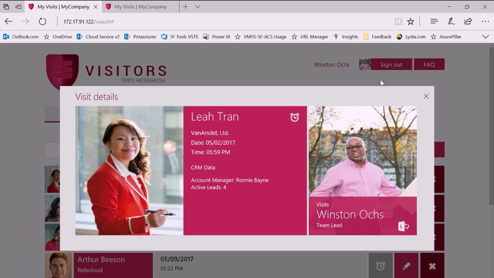Viewport: 494px width, 278px height.
Task: Click the Active Leads: 4 text
Action: 208,187
